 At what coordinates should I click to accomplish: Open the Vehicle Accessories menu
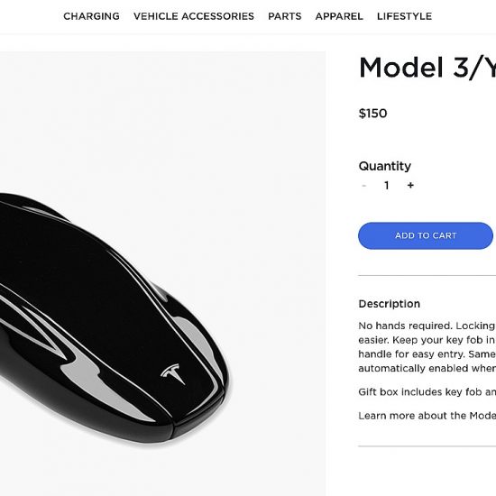coord(194,16)
